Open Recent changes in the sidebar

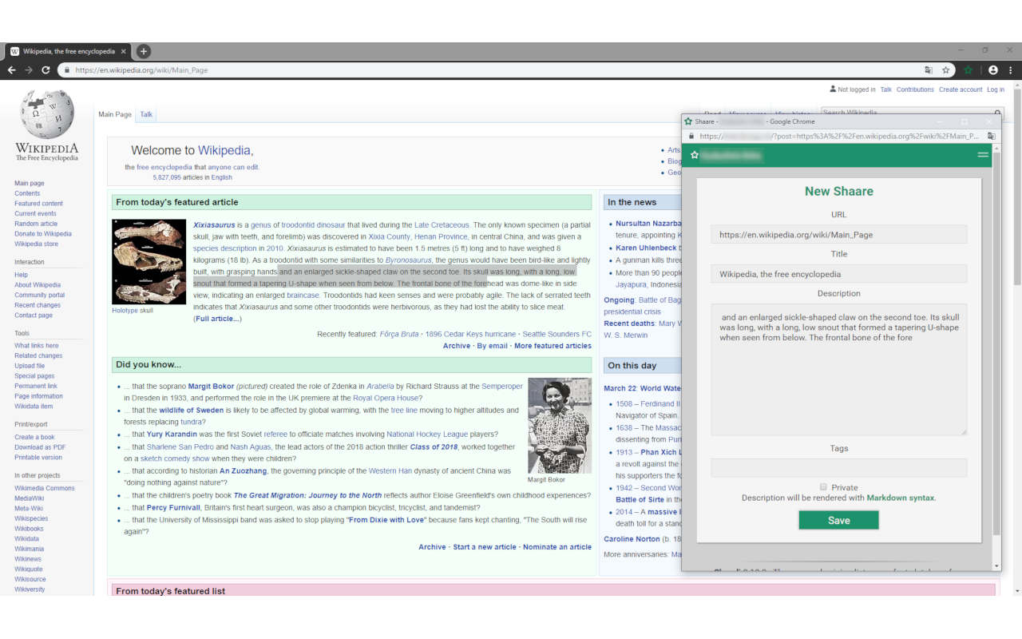38,305
